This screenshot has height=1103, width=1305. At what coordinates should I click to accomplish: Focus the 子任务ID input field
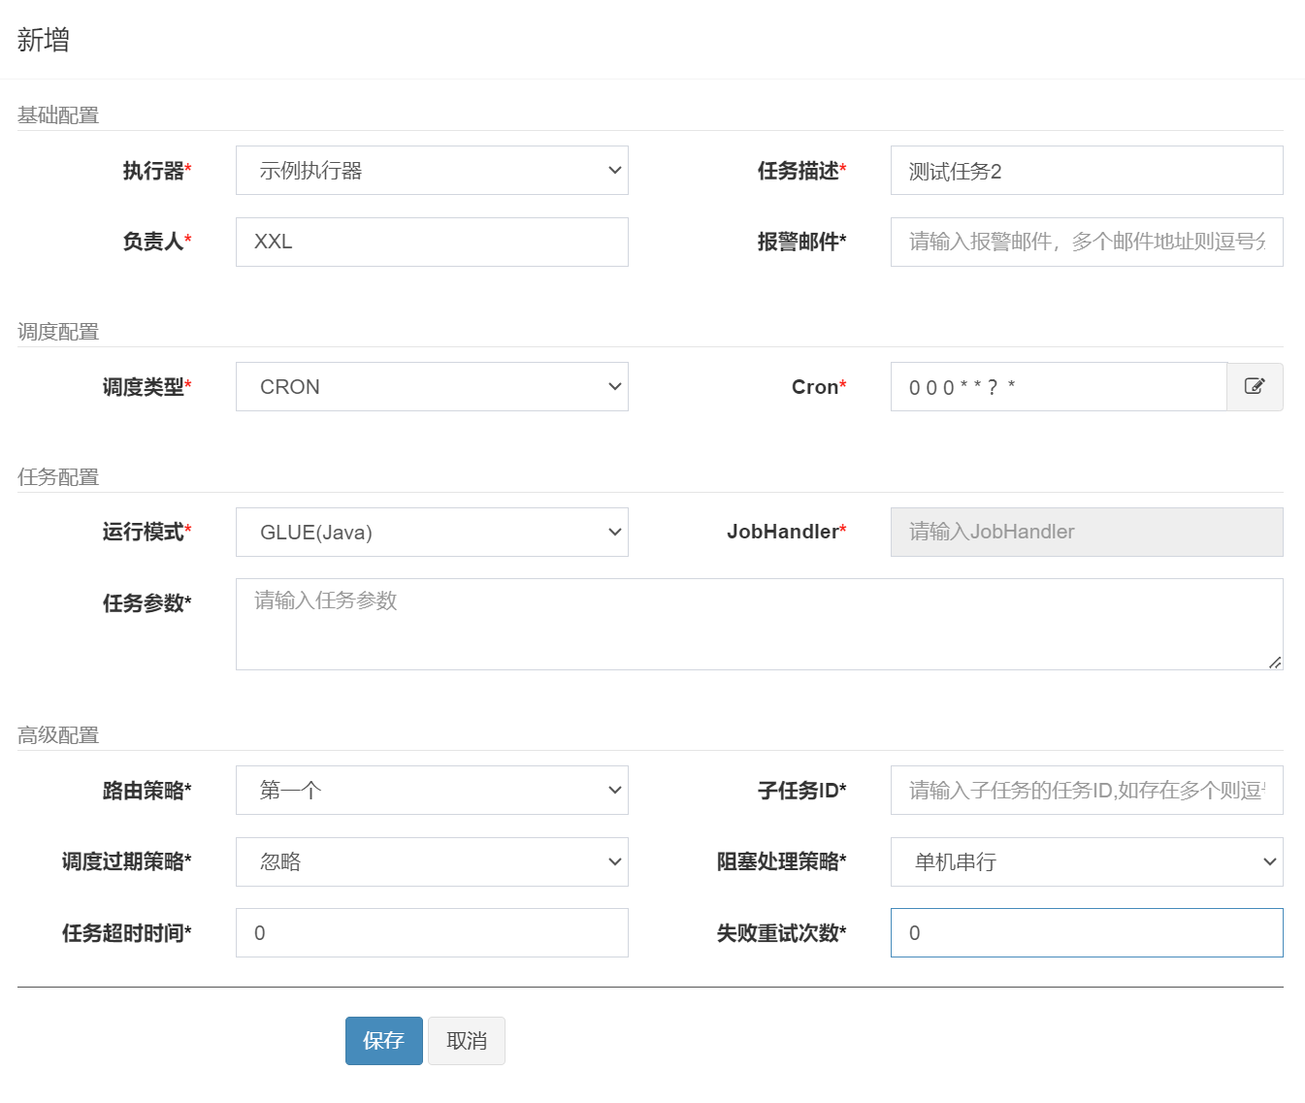coord(1086,791)
